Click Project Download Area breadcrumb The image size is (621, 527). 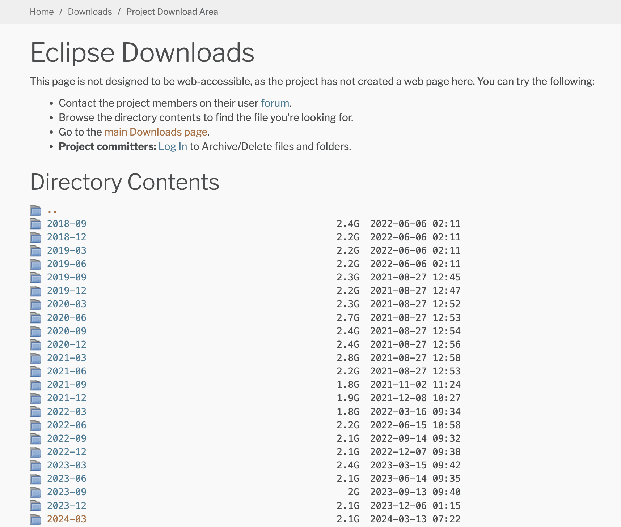click(x=172, y=12)
